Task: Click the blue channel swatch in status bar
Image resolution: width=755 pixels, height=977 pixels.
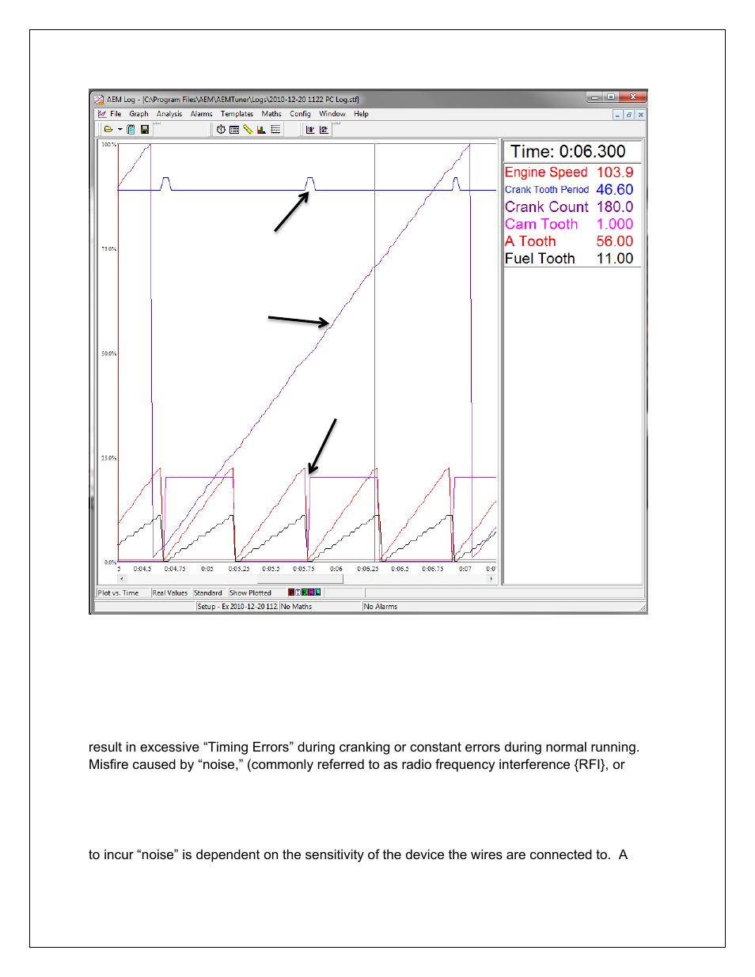Action: tap(298, 593)
